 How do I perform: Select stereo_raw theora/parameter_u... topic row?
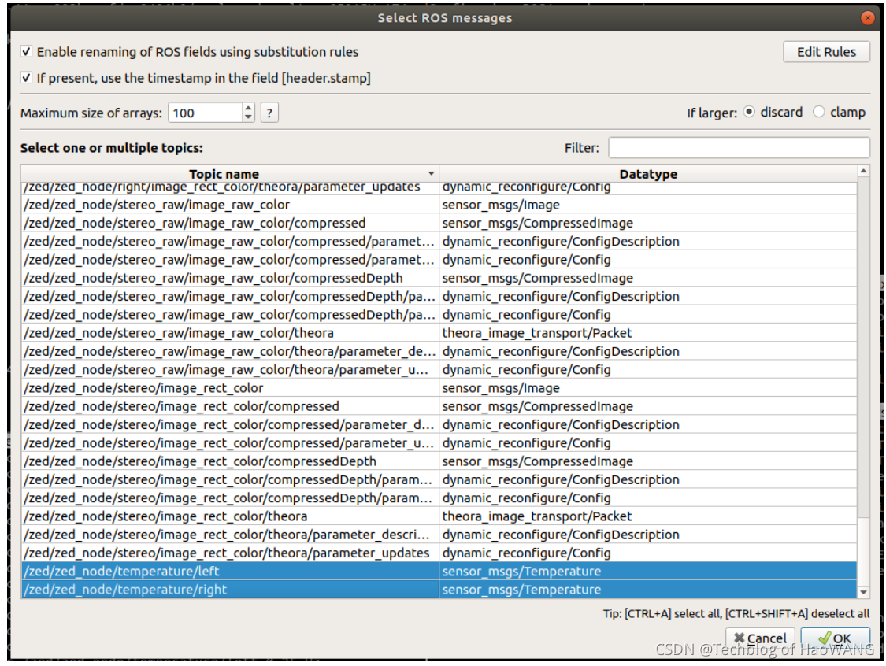tap(230, 369)
